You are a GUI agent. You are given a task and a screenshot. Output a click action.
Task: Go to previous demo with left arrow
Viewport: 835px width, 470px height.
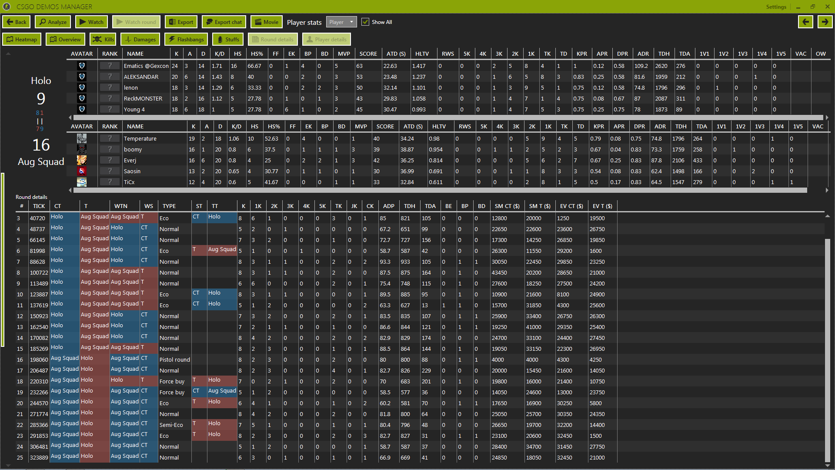[805, 22]
